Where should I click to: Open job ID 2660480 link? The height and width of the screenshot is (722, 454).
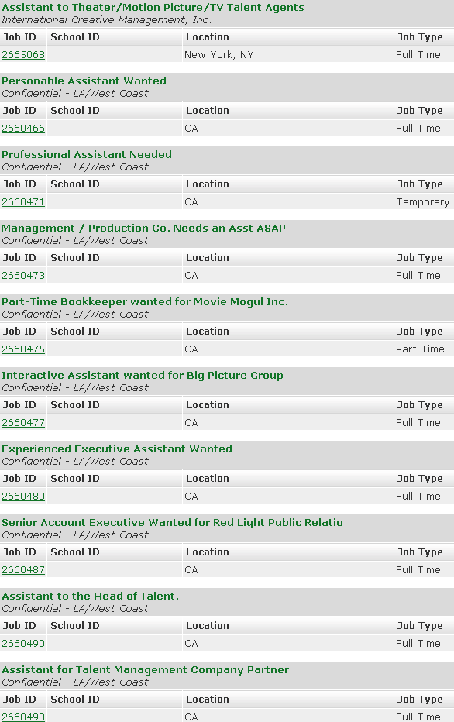click(x=23, y=497)
